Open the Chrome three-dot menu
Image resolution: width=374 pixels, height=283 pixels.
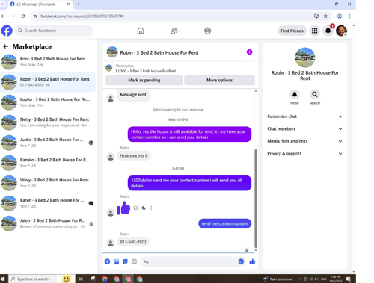[x=349, y=16]
